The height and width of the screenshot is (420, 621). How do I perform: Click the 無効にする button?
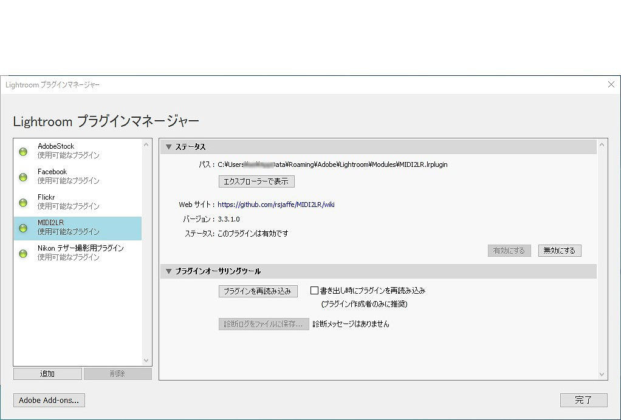(560, 250)
